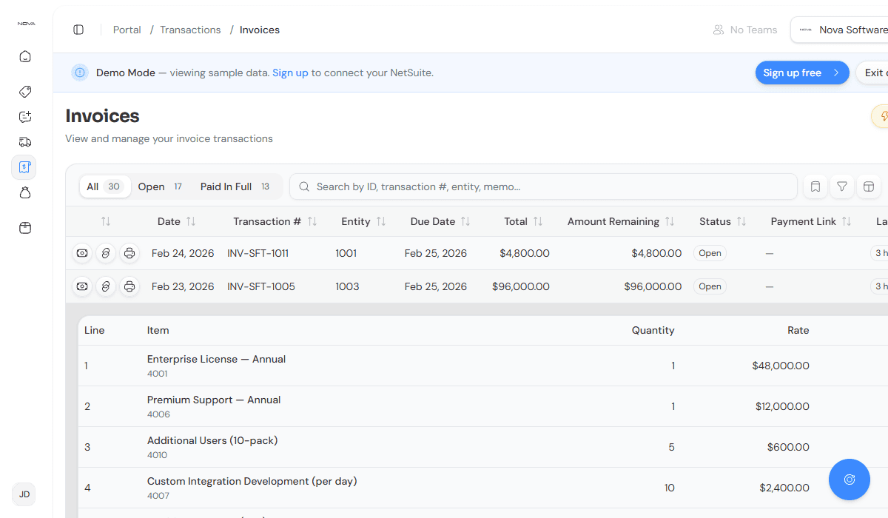Open saved views bookmark icon
Viewport: 888px width, 518px height.
[815, 186]
